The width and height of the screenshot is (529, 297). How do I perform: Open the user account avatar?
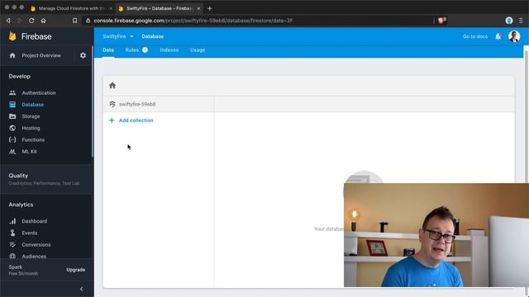pyautogui.click(x=514, y=36)
